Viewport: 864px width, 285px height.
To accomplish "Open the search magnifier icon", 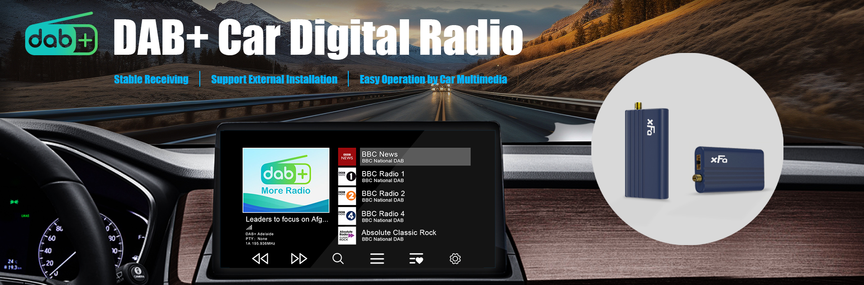I will coord(338,259).
